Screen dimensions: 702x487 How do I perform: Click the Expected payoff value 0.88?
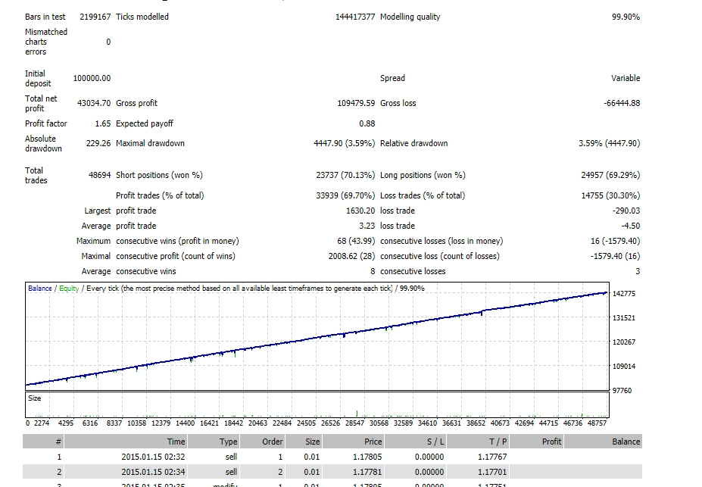click(367, 123)
